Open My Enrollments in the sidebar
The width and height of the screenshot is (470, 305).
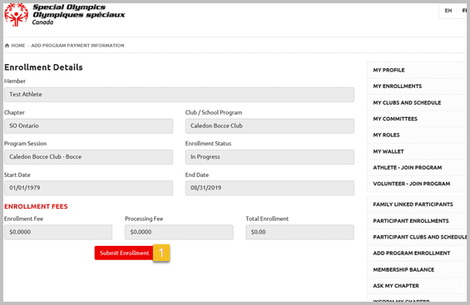point(397,86)
